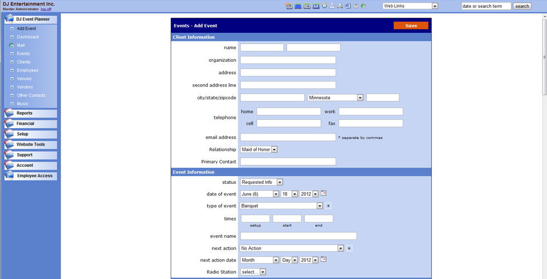Click into the email address field
The height and width of the screenshot is (279, 547).
(288, 137)
